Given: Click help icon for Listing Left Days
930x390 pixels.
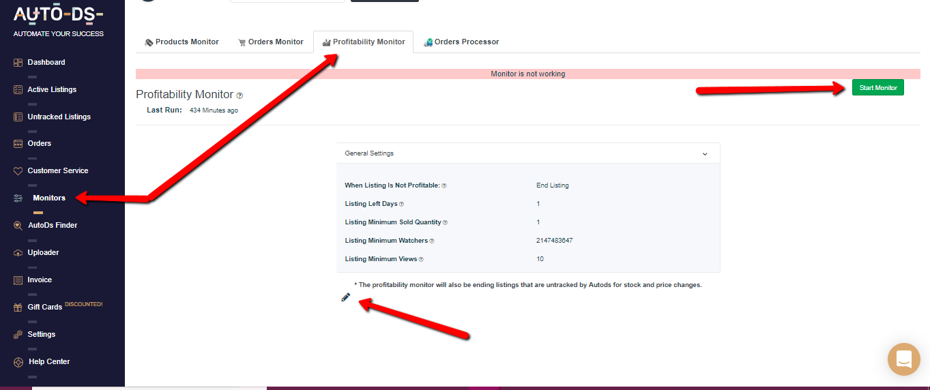Looking at the screenshot, I should pos(401,204).
